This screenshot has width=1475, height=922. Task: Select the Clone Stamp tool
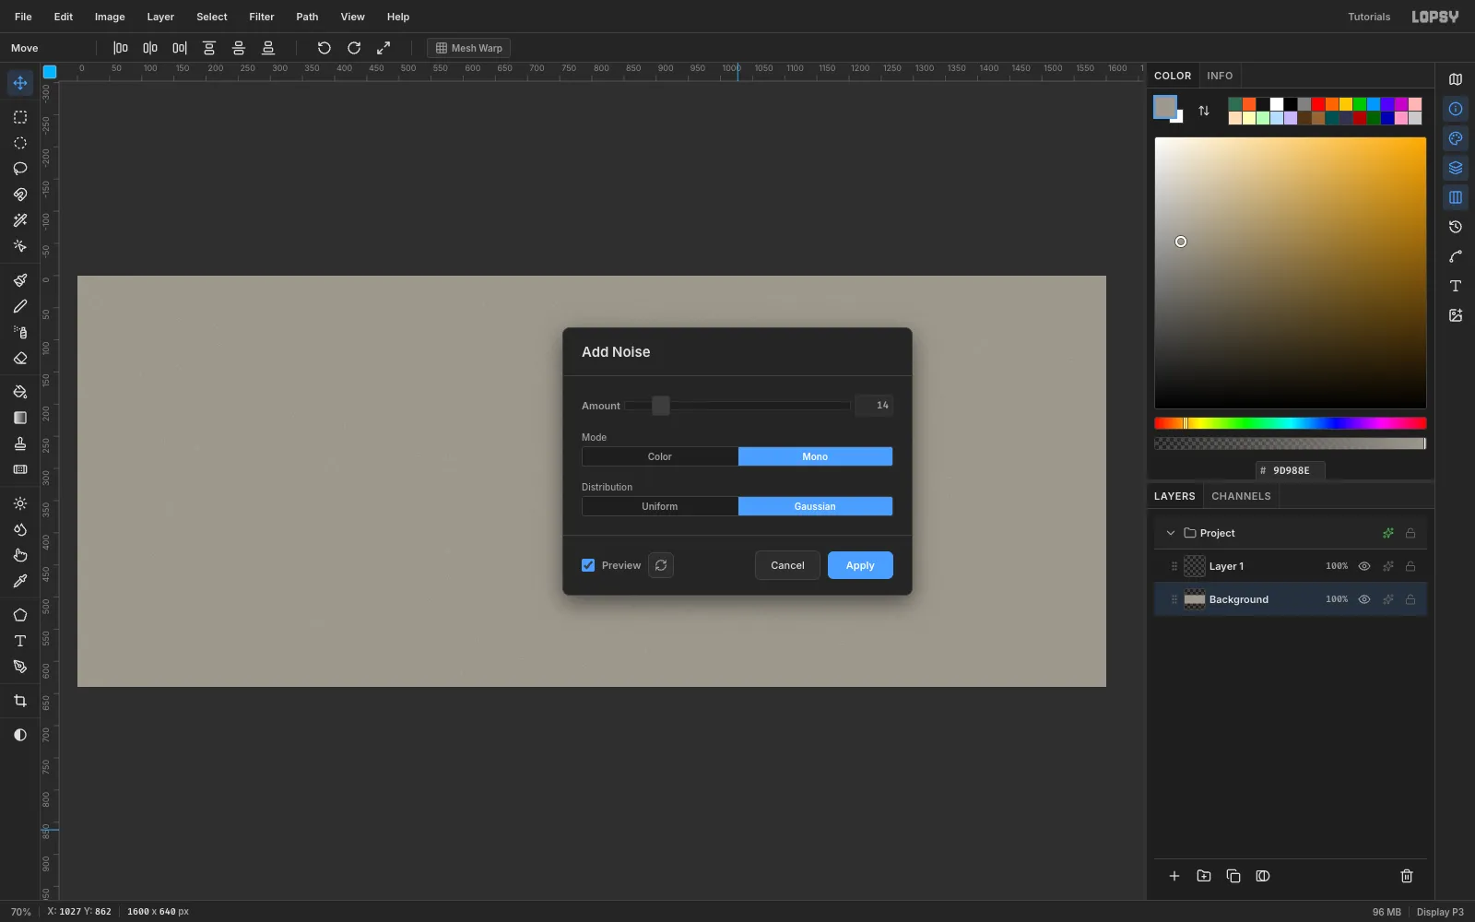coord(20,443)
